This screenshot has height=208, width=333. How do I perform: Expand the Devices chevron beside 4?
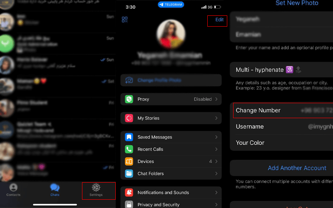(x=216, y=161)
